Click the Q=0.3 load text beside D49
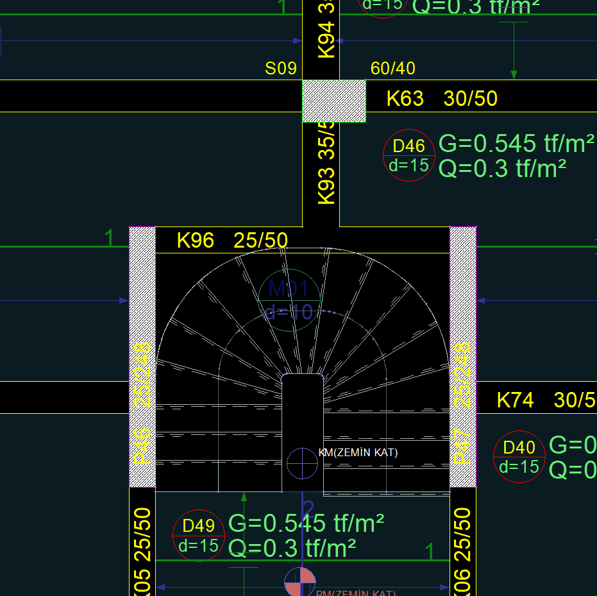The height and width of the screenshot is (596, 597). click(x=292, y=549)
